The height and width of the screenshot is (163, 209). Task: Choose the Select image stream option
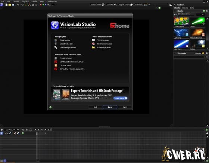(68, 47)
